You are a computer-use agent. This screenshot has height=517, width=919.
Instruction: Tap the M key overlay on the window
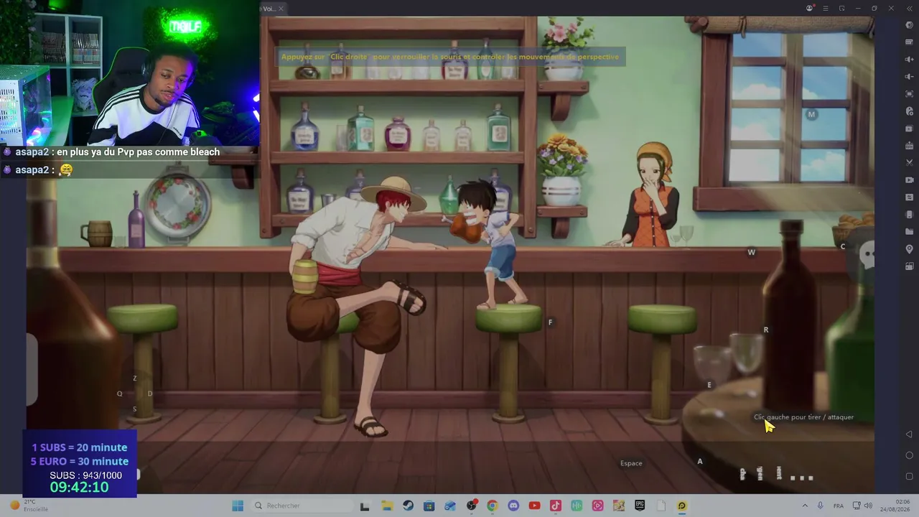point(811,114)
